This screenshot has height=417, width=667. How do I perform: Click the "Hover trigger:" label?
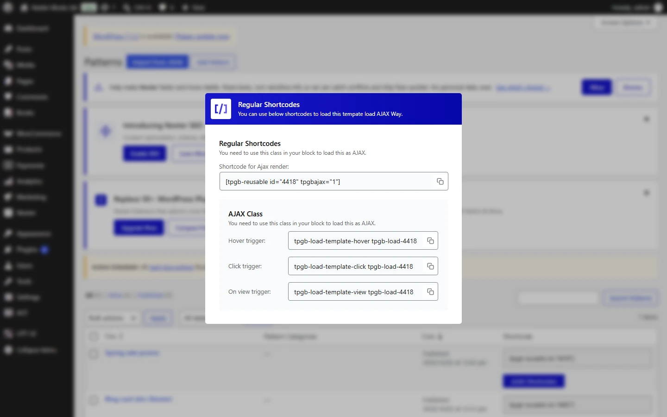tap(247, 241)
